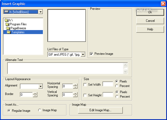This screenshot has height=120, width=167.
Task: Increase the Border value
Action: pos(35,93)
